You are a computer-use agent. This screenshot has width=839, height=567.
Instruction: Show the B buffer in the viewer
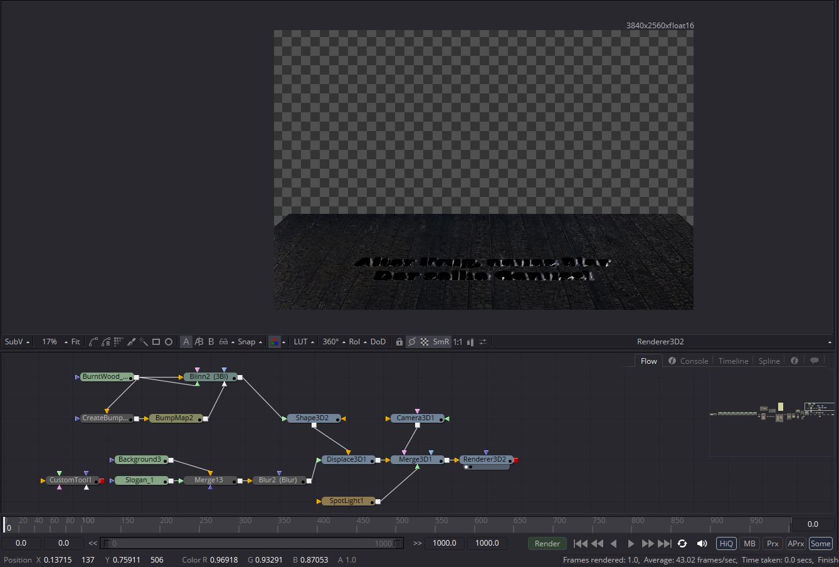[211, 342]
